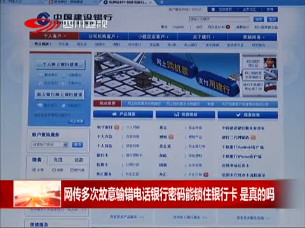This screenshot has height=228, width=305.
Task: Click the small button at login panel bottom
Action: click(x=76, y=121)
